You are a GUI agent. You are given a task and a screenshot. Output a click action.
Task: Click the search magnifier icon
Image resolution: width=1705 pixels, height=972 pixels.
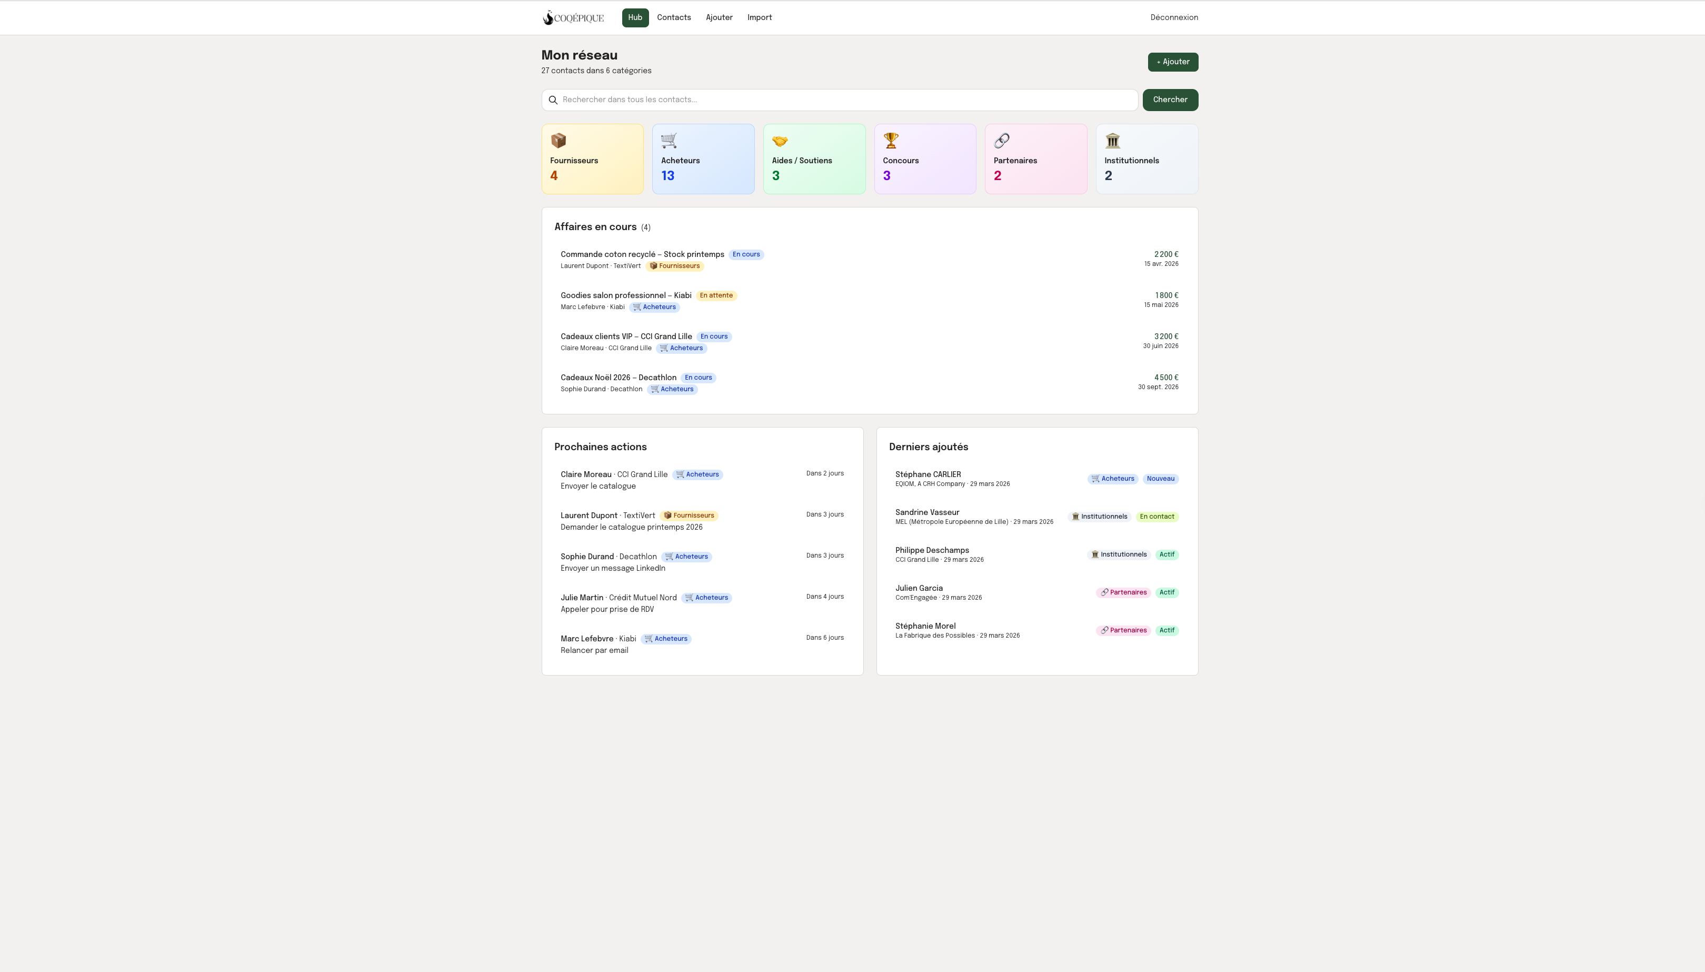coord(553,100)
